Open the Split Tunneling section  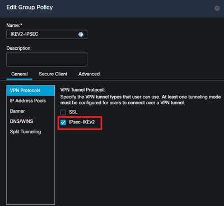(31, 132)
